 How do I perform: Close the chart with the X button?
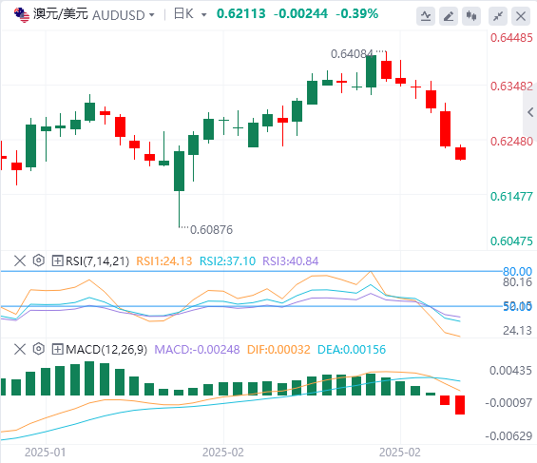(521, 16)
